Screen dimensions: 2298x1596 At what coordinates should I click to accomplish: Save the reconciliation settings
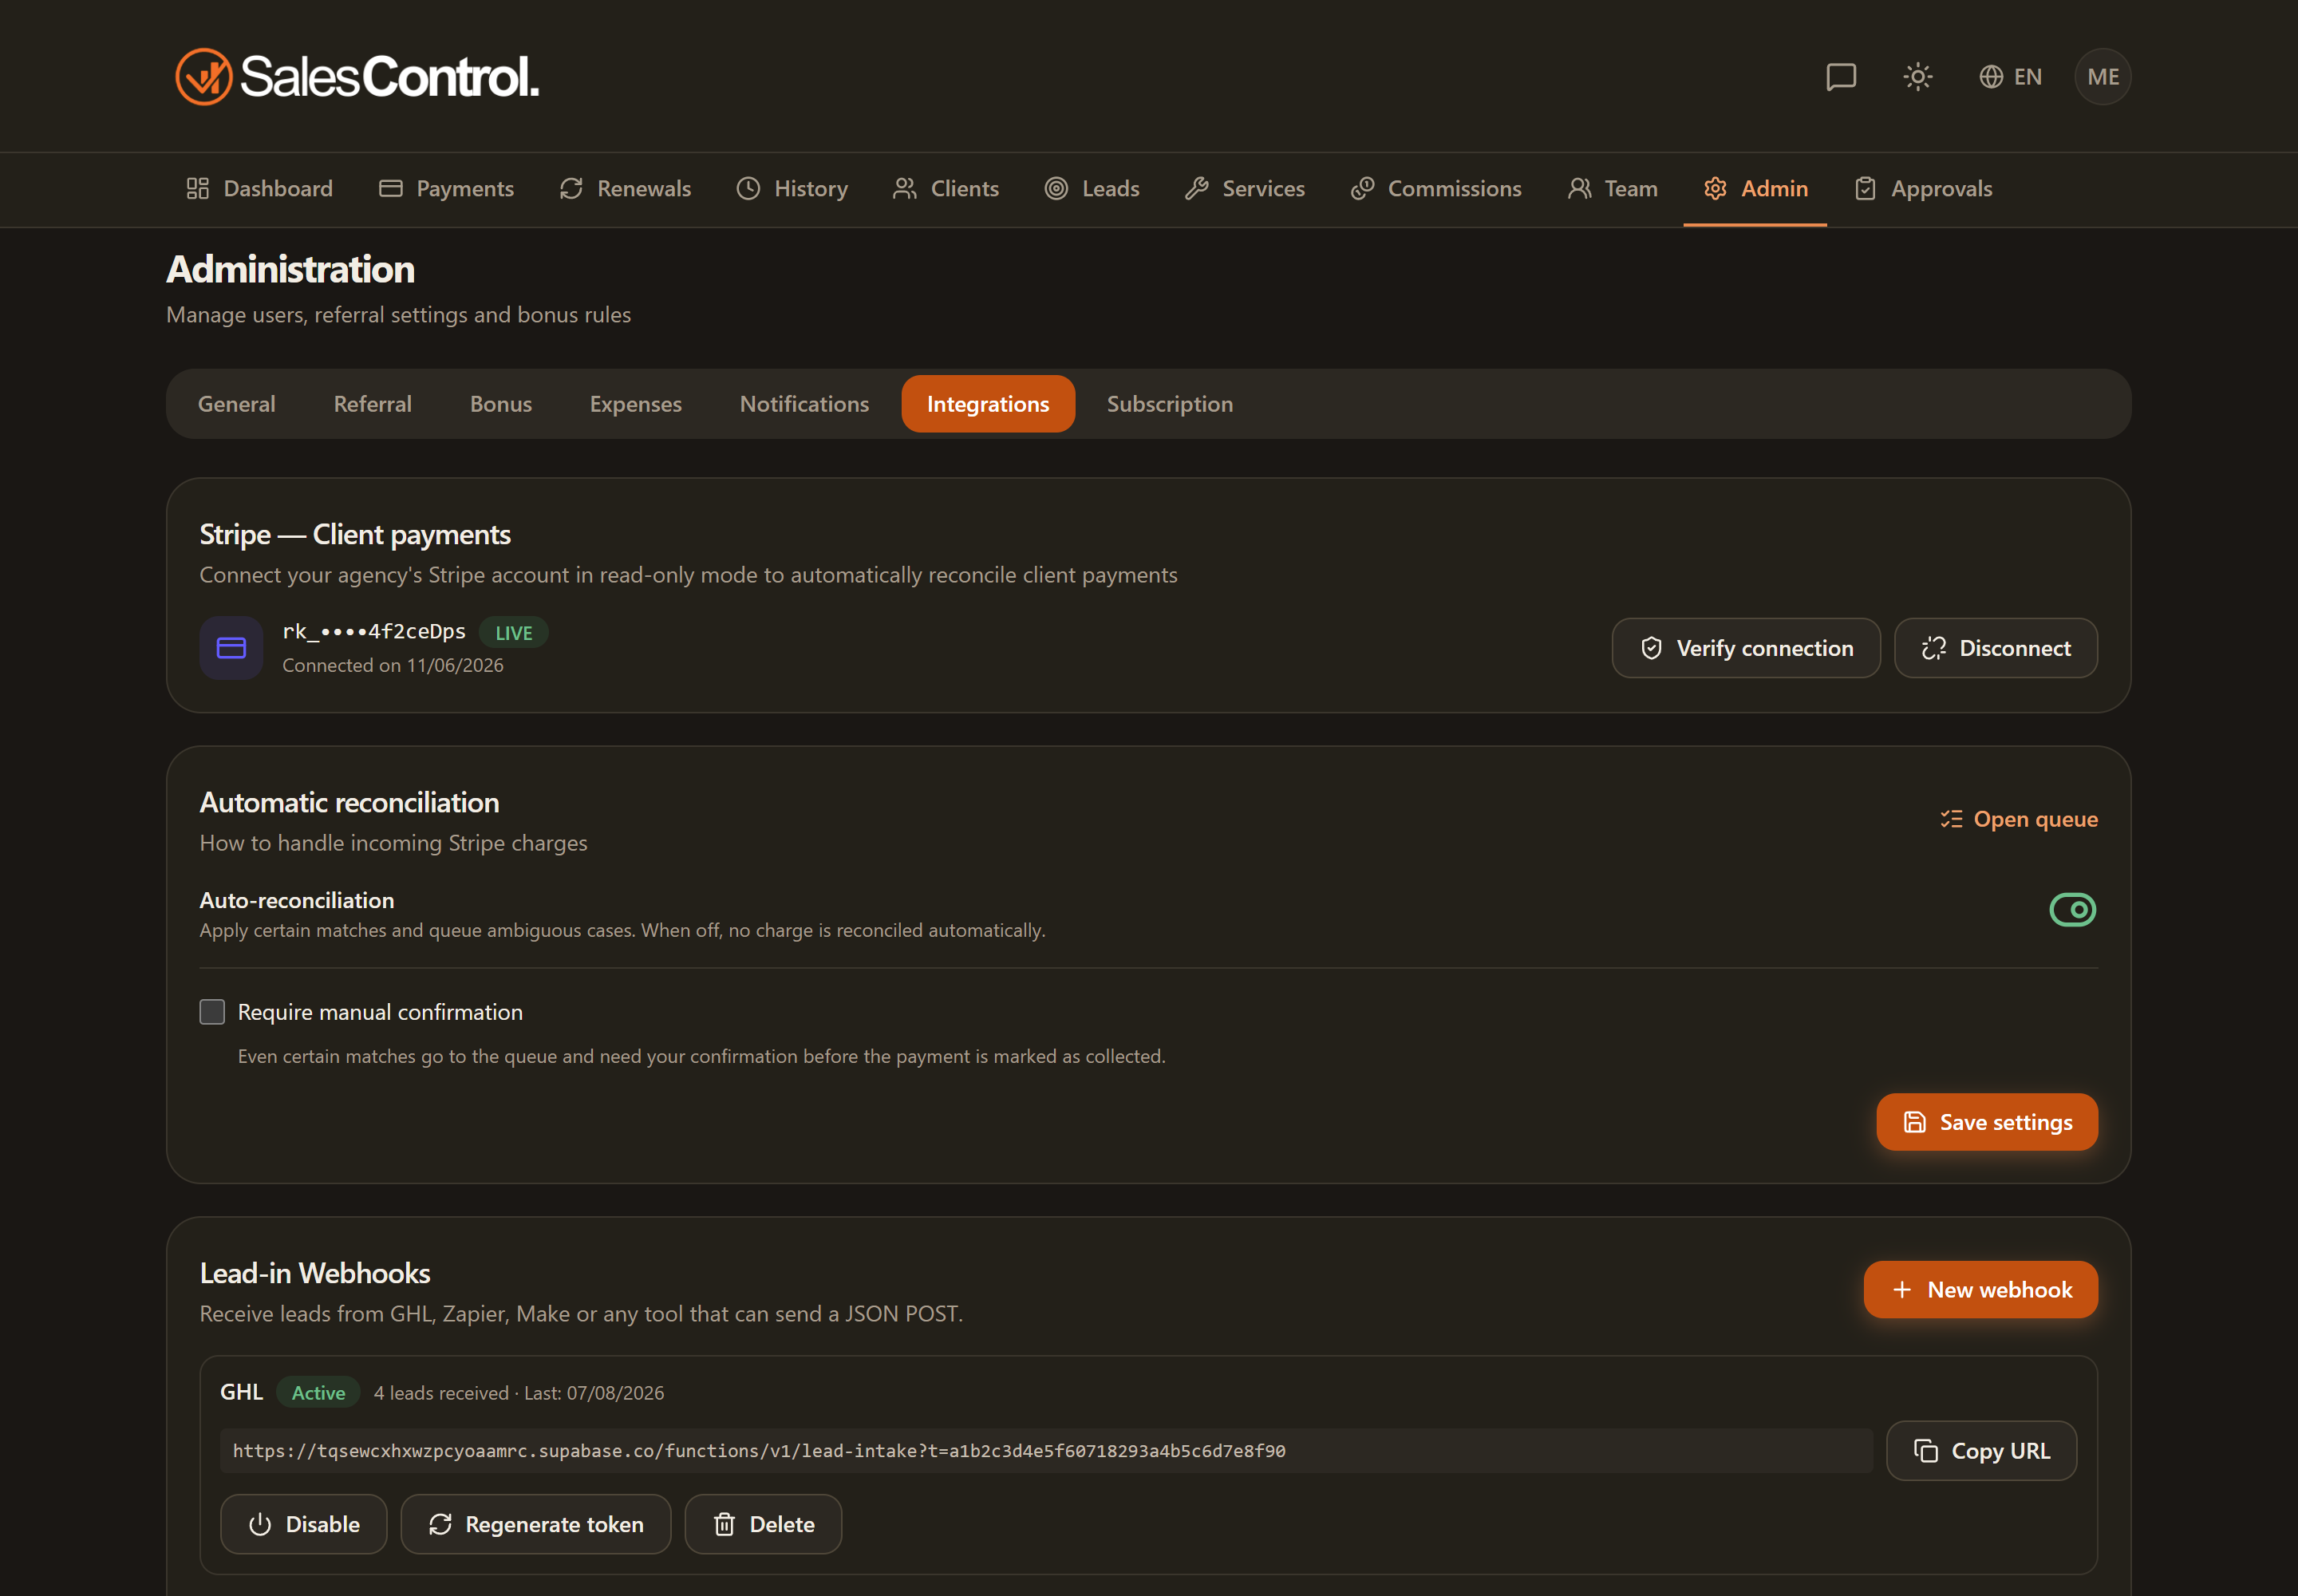(1986, 1122)
